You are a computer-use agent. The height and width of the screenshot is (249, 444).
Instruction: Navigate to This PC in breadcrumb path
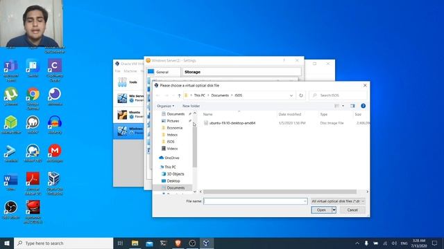click(x=199, y=95)
